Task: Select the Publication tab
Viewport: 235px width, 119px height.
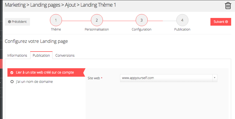Action: (x=41, y=55)
